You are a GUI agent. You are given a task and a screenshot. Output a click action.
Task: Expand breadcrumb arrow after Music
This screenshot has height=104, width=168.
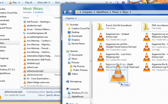tap(130, 12)
